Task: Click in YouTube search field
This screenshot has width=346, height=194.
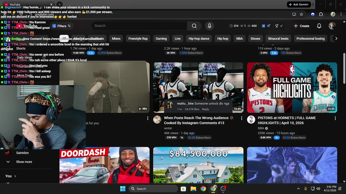Action: pyautogui.click(x=139, y=26)
